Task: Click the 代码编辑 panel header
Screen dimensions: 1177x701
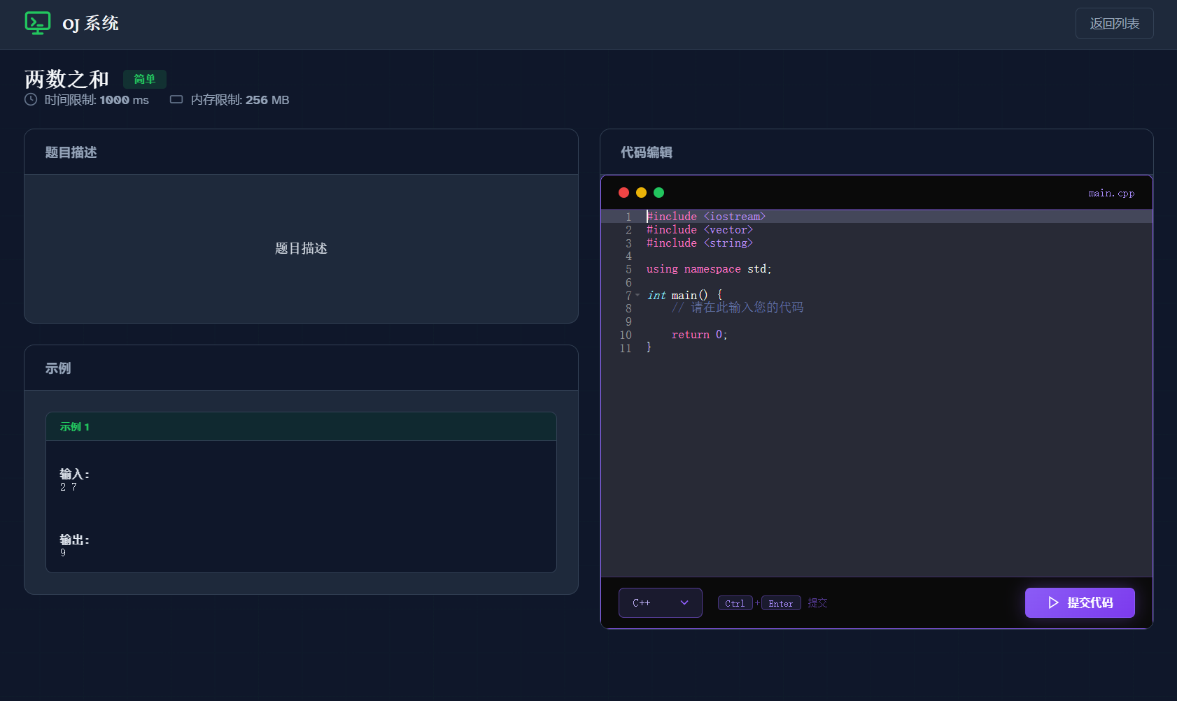Action: coord(876,152)
